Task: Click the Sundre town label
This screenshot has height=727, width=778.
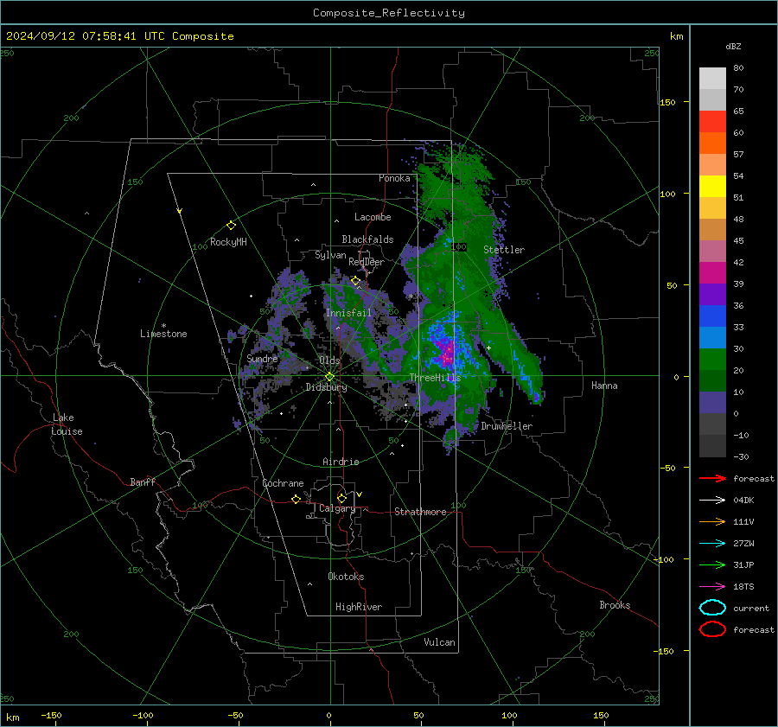Action: 263,358
